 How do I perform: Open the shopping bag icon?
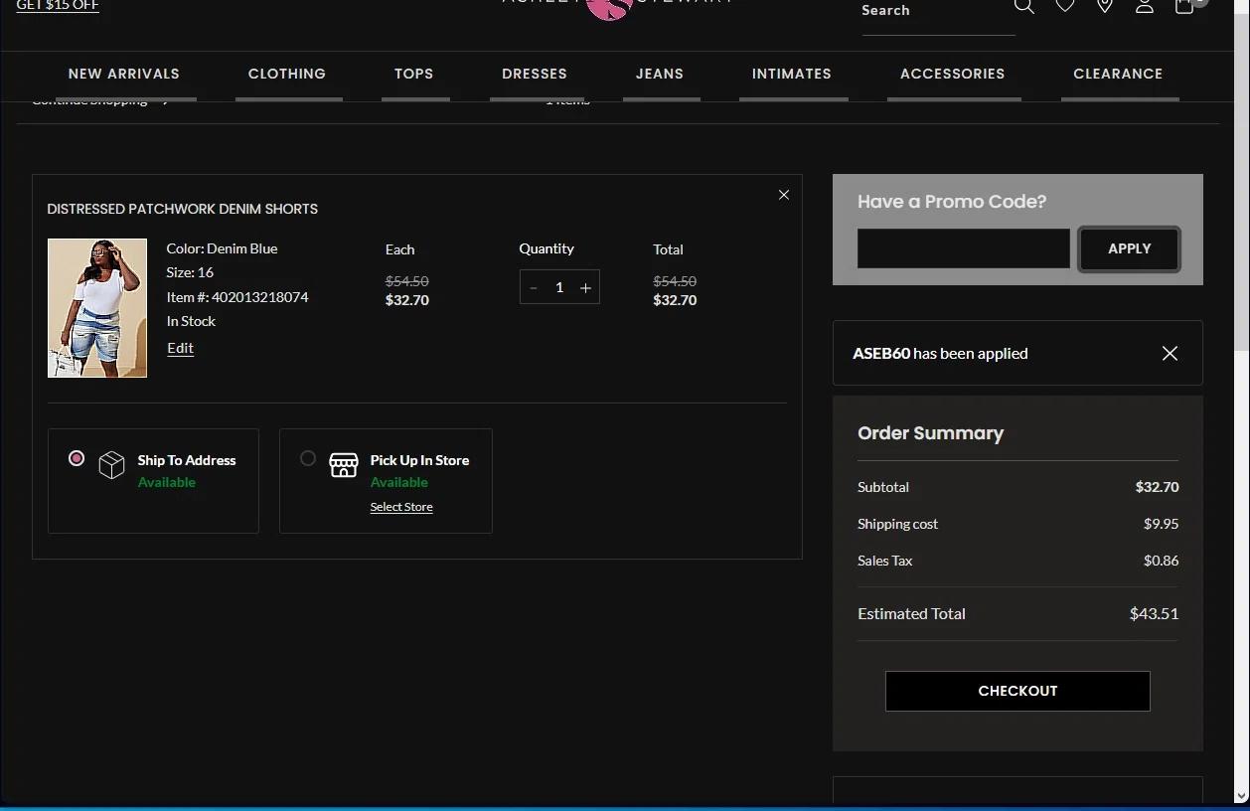click(1184, 6)
